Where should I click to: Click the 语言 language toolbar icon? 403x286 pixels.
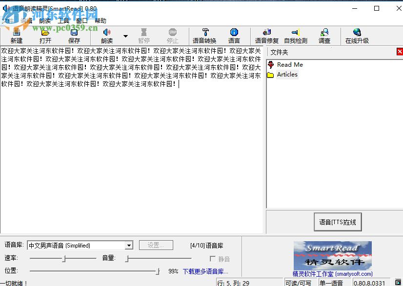pyautogui.click(x=234, y=36)
